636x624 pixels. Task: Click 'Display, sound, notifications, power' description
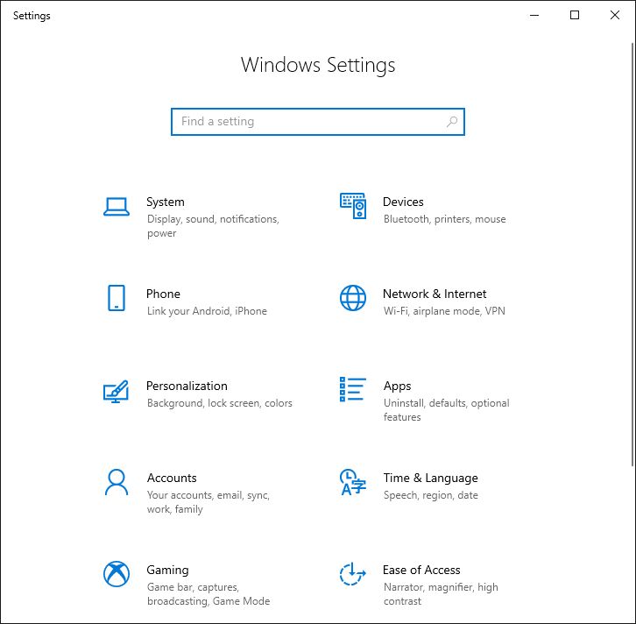point(214,226)
